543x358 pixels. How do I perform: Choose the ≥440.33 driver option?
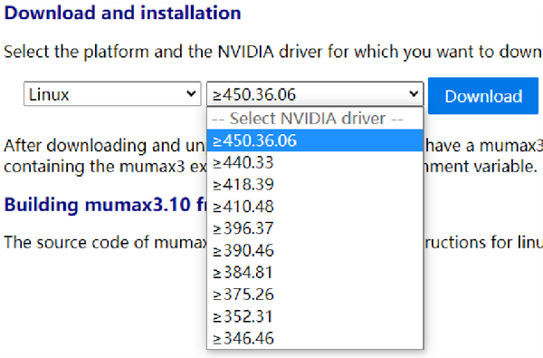[x=315, y=162]
